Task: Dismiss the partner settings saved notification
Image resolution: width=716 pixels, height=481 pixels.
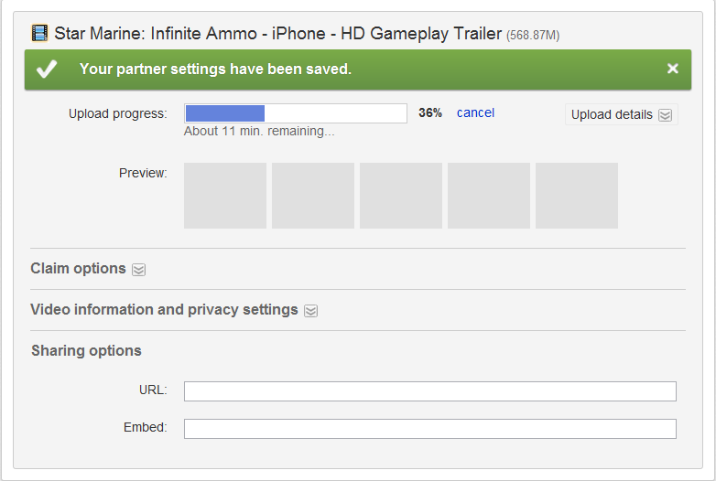Action: 673,69
